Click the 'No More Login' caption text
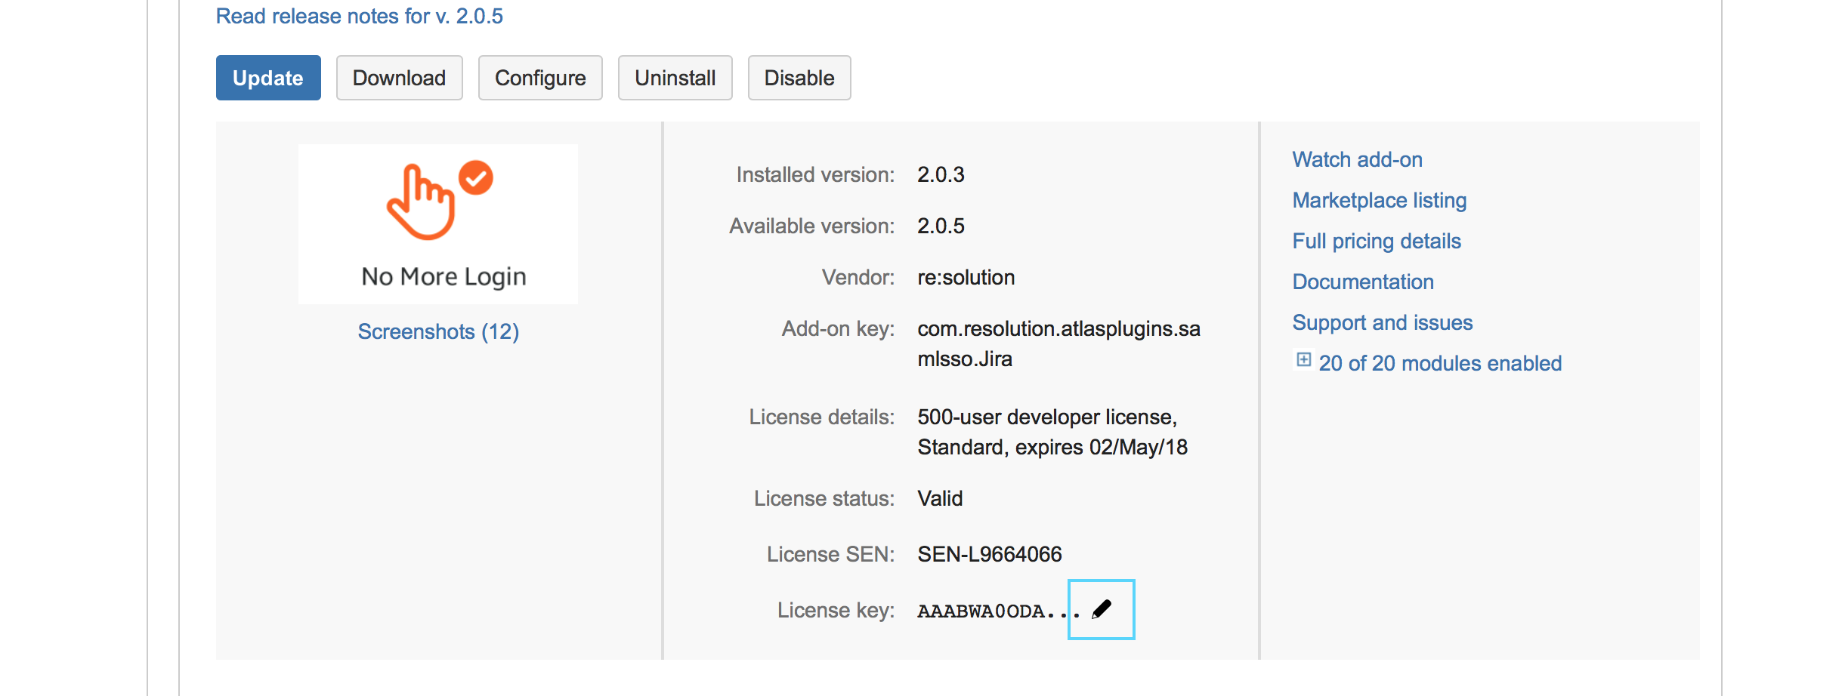This screenshot has width=1845, height=696. pyautogui.click(x=443, y=276)
